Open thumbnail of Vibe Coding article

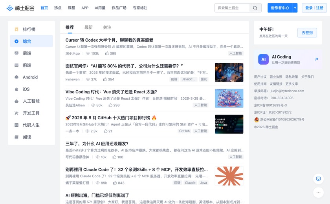[229, 98]
